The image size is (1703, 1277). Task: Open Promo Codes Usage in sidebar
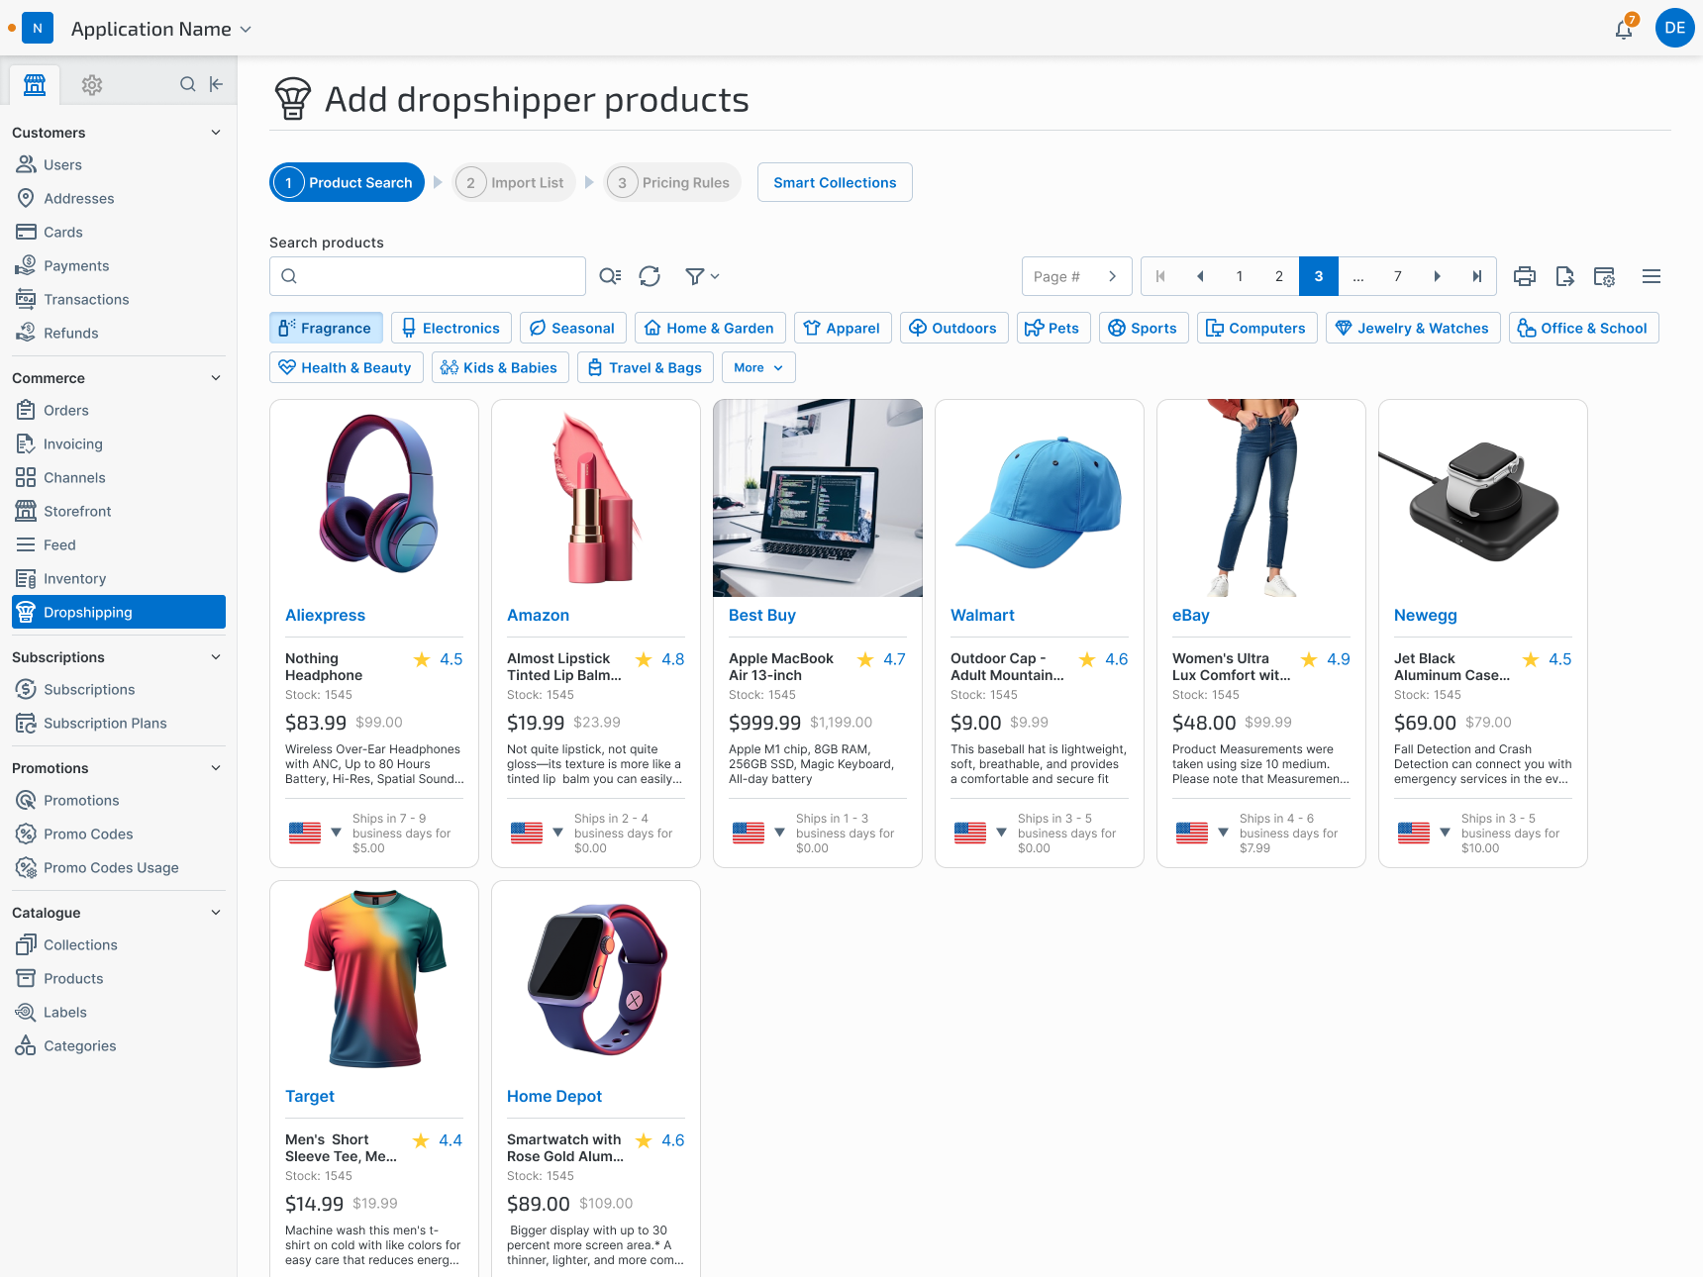119,867
